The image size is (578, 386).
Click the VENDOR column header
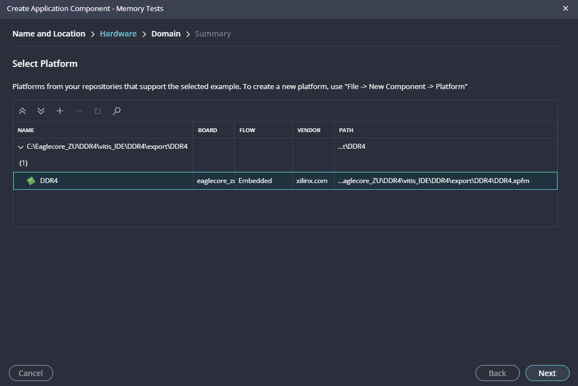[x=308, y=131]
